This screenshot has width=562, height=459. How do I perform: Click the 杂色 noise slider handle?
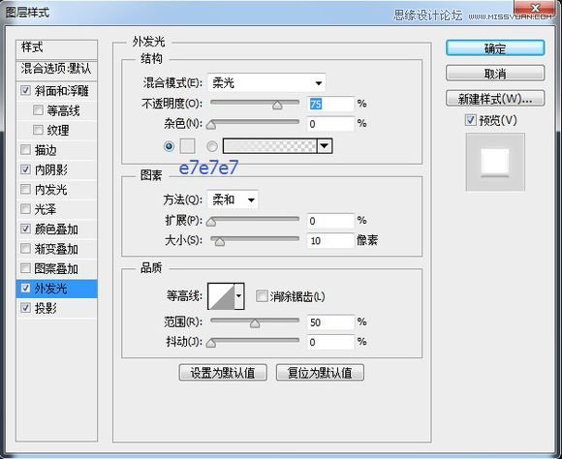pyautogui.click(x=211, y=125)
